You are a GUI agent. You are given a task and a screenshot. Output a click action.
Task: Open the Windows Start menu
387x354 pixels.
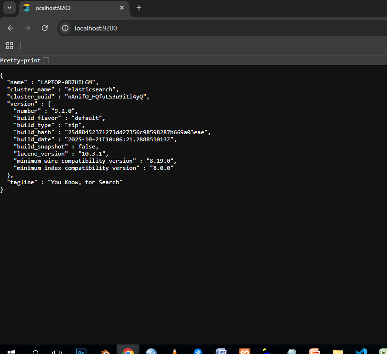coord(11,352)
